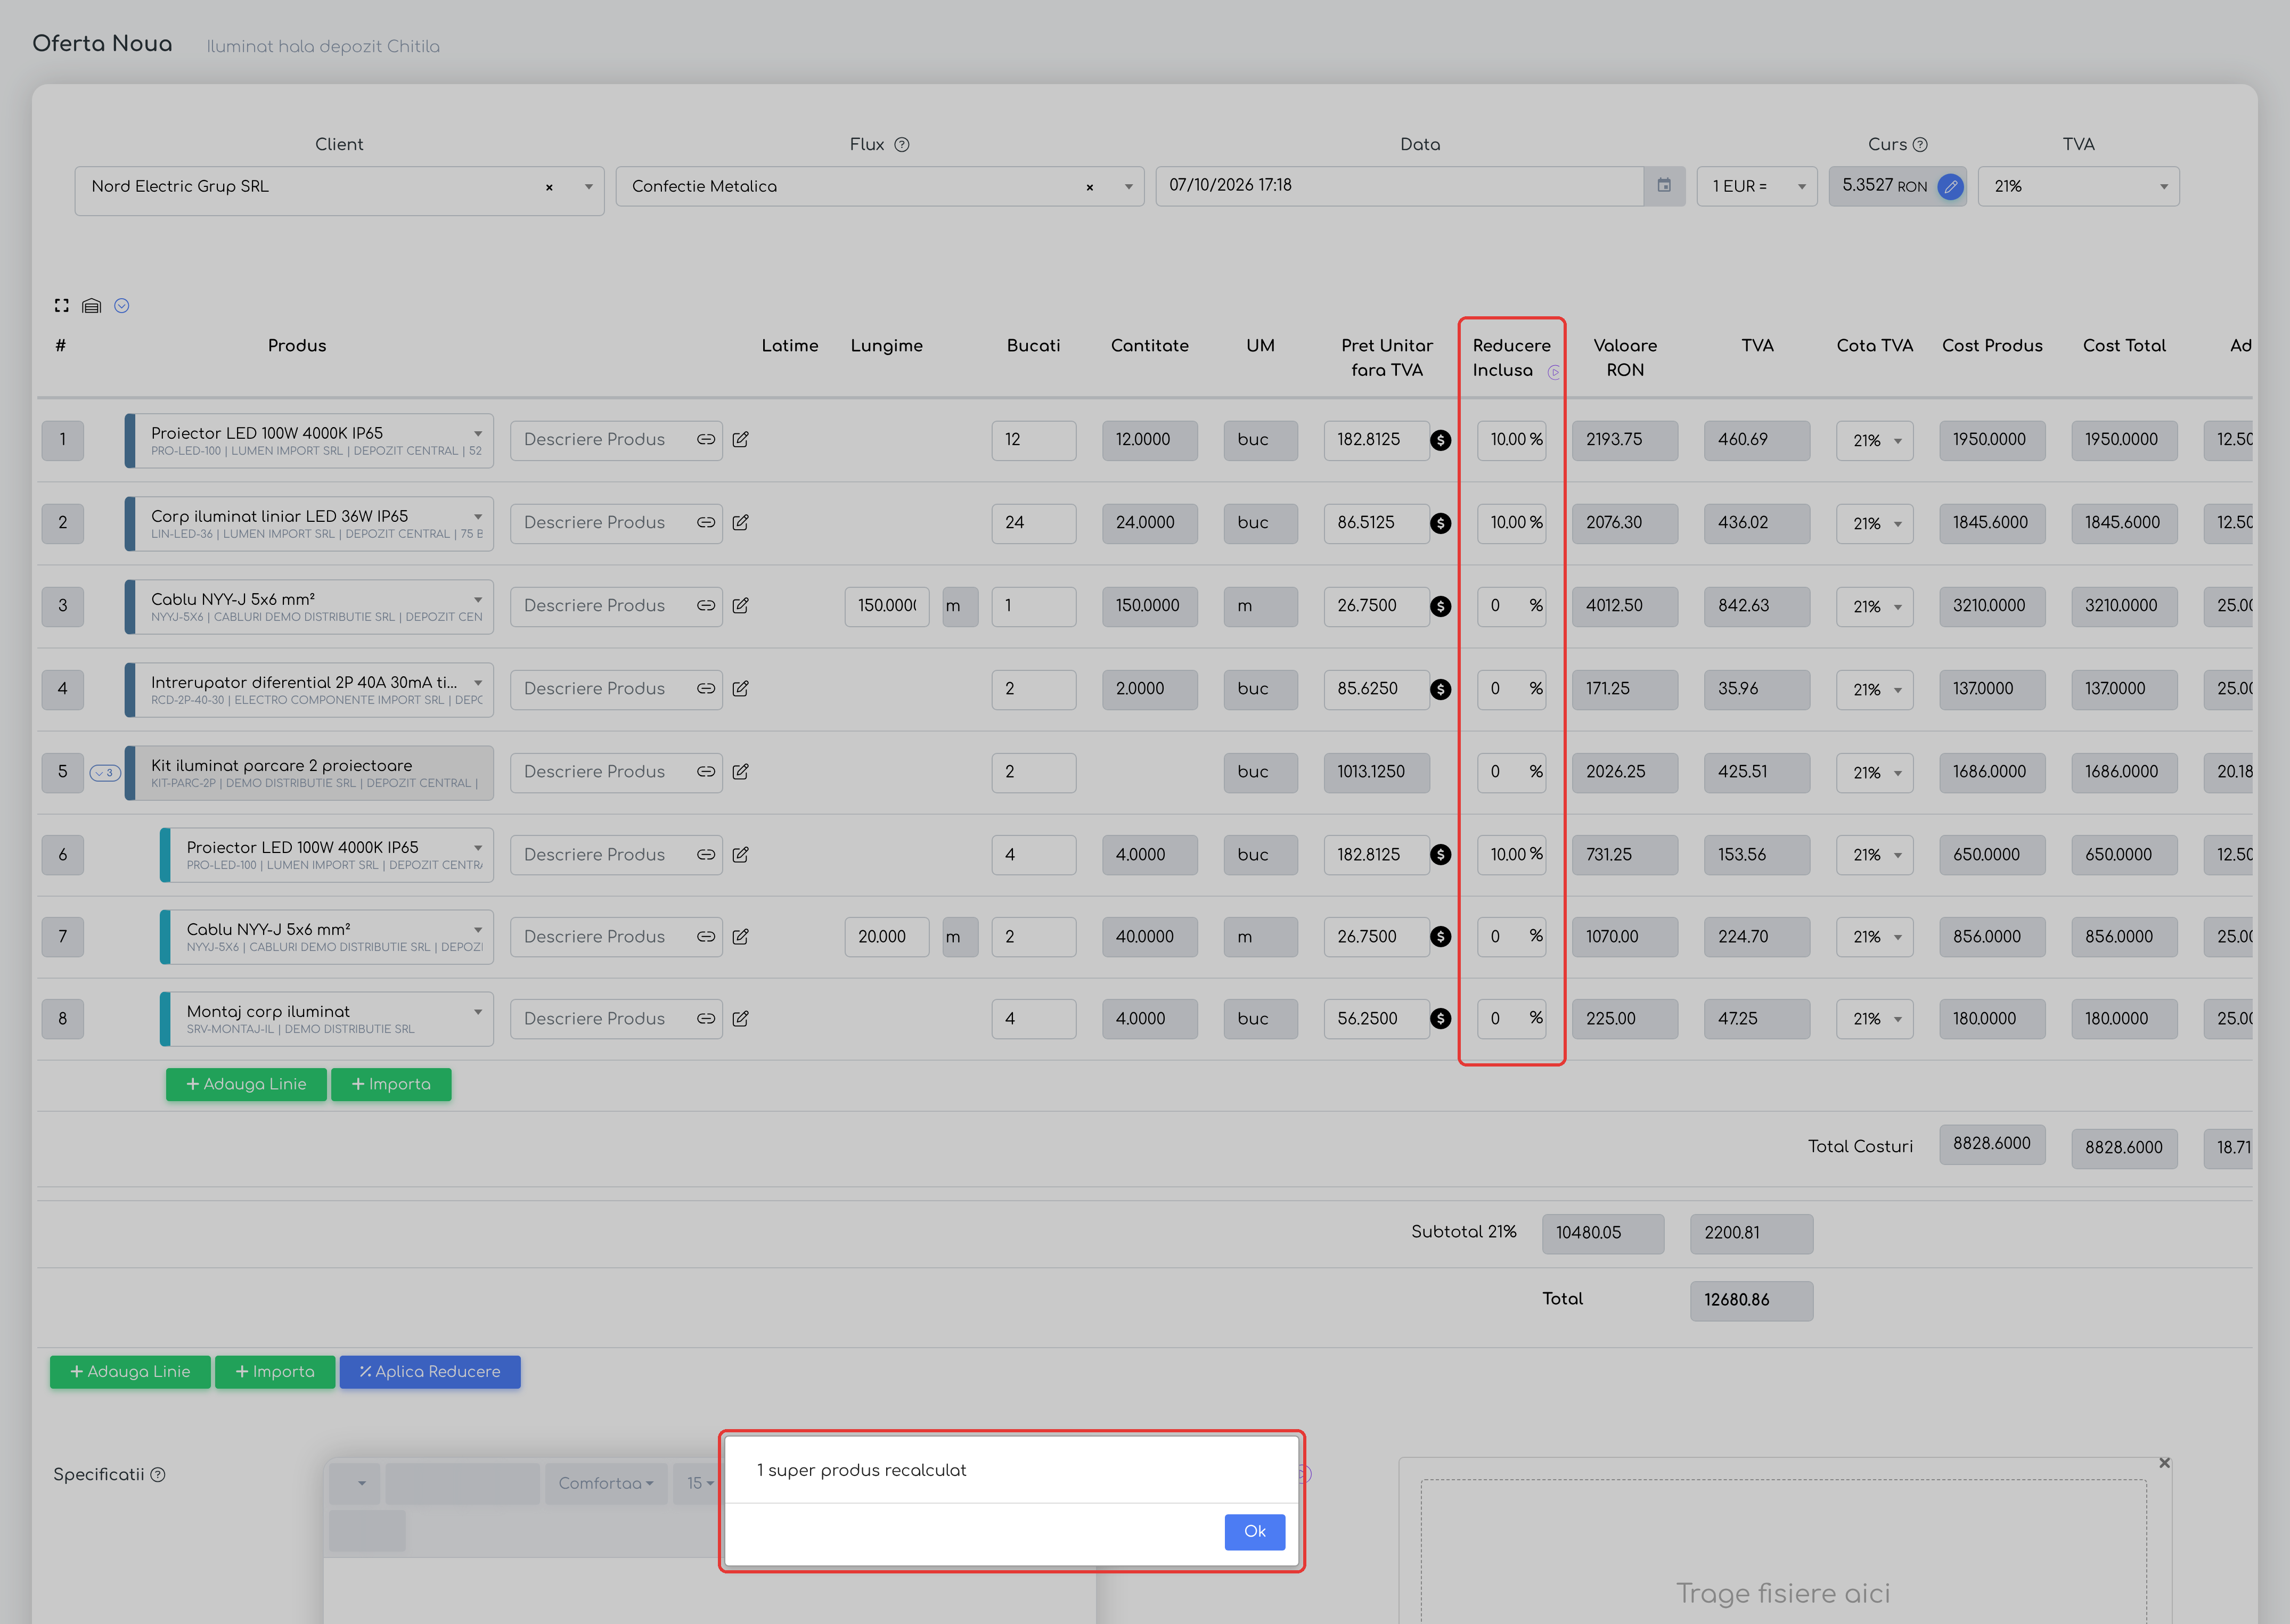Click the blue circled chevron above table
The height and width of the screenshot is (1624, 2290).
122,306
